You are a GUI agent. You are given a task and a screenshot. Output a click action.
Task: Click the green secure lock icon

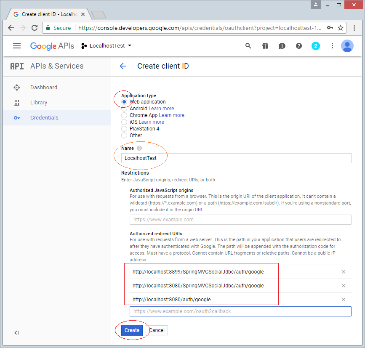click(x=48, y=28)
